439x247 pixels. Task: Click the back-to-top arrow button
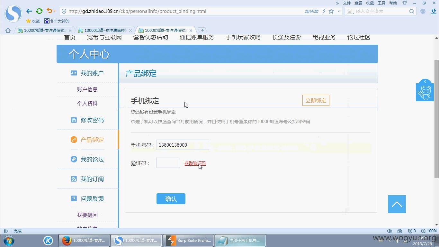(x=397, y=204)
